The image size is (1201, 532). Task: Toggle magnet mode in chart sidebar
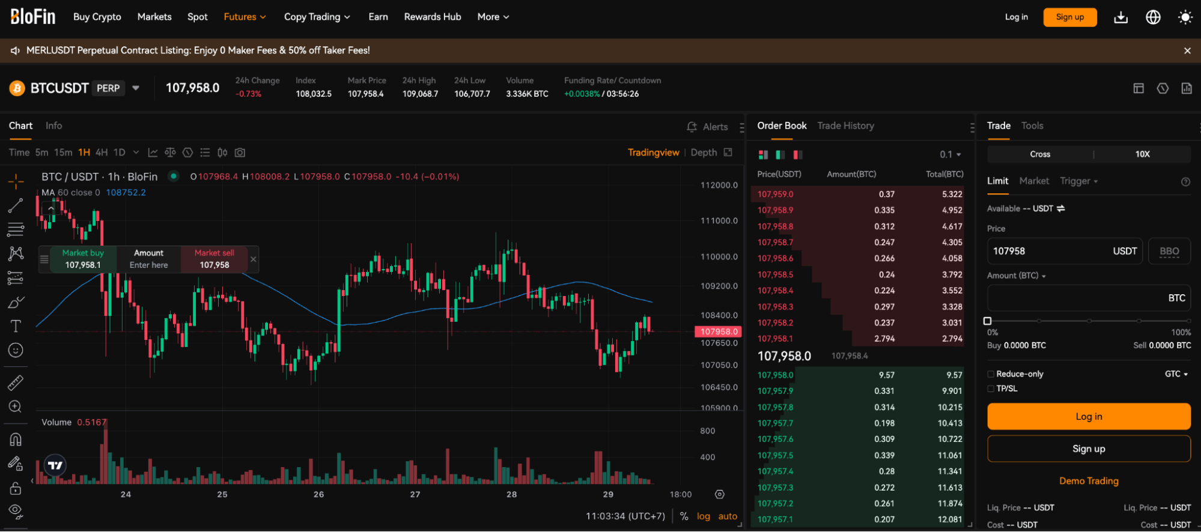tap(16, 440)
